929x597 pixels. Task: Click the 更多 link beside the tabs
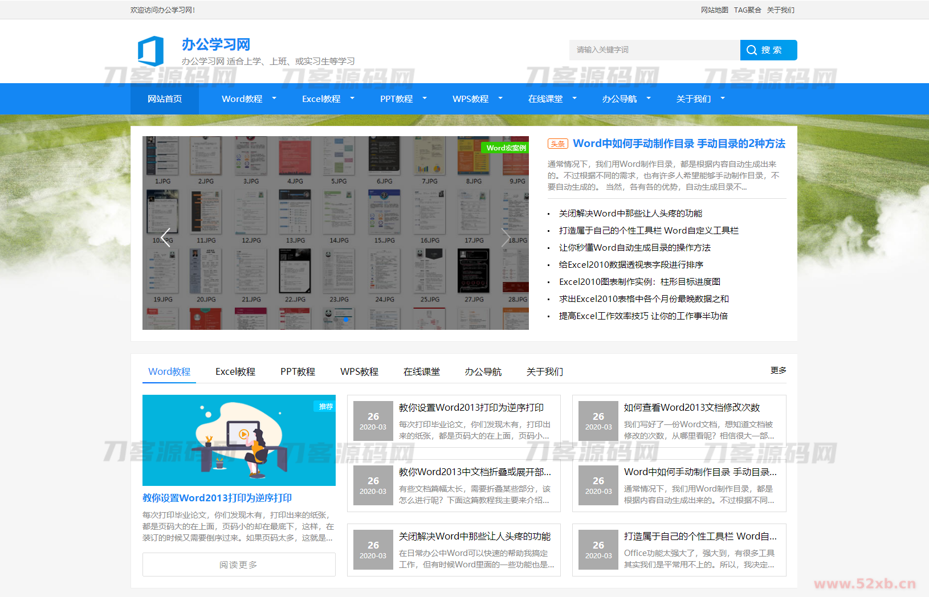779,370
